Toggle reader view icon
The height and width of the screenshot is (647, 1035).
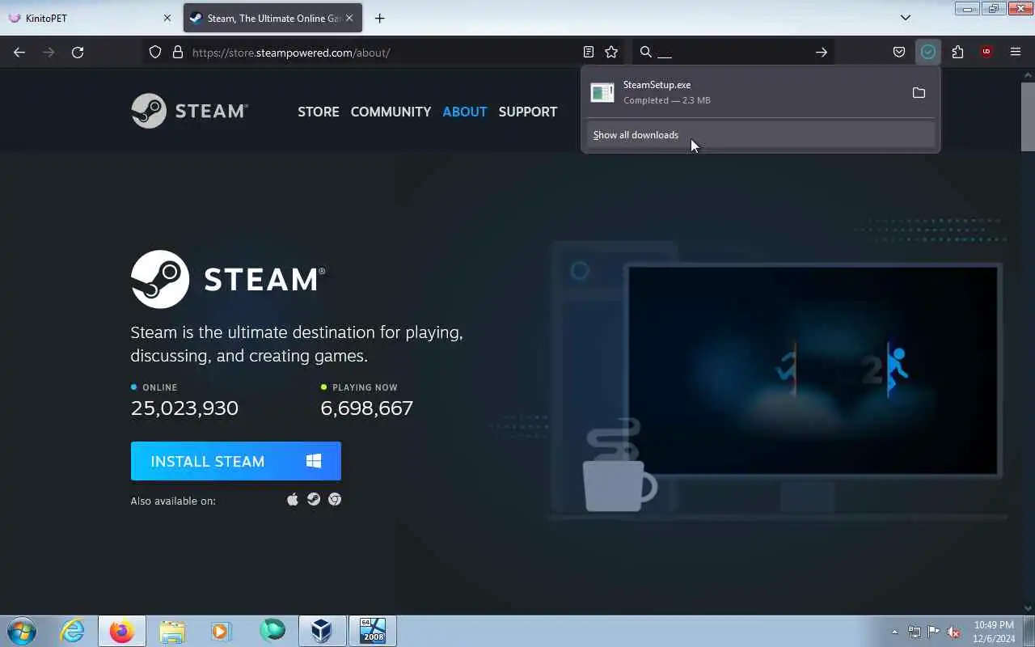(589, 53)
